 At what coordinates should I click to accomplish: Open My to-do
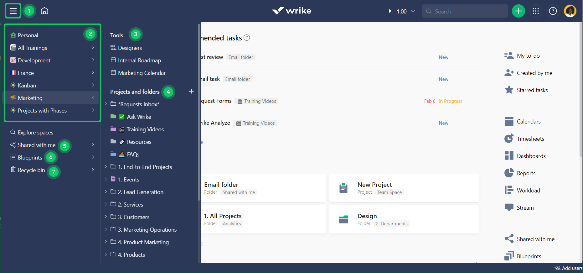(522, 55)
